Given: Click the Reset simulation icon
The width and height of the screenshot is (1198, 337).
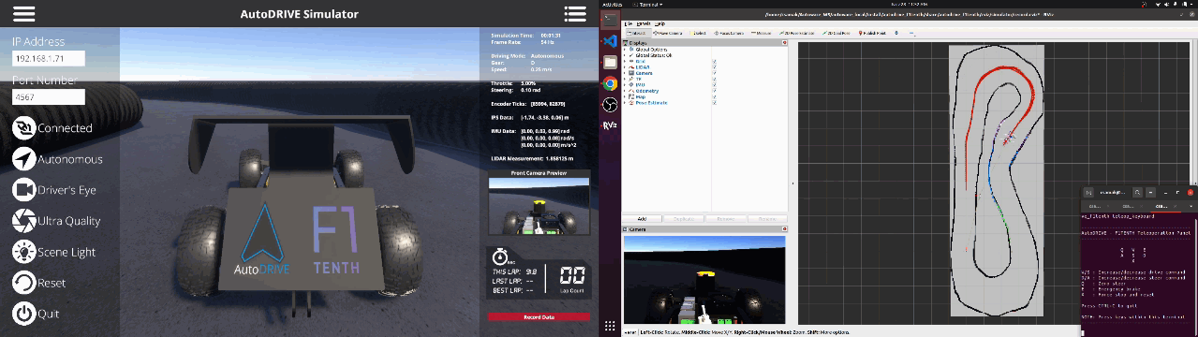Looking at the screenshot, I should tap(24, 282).
